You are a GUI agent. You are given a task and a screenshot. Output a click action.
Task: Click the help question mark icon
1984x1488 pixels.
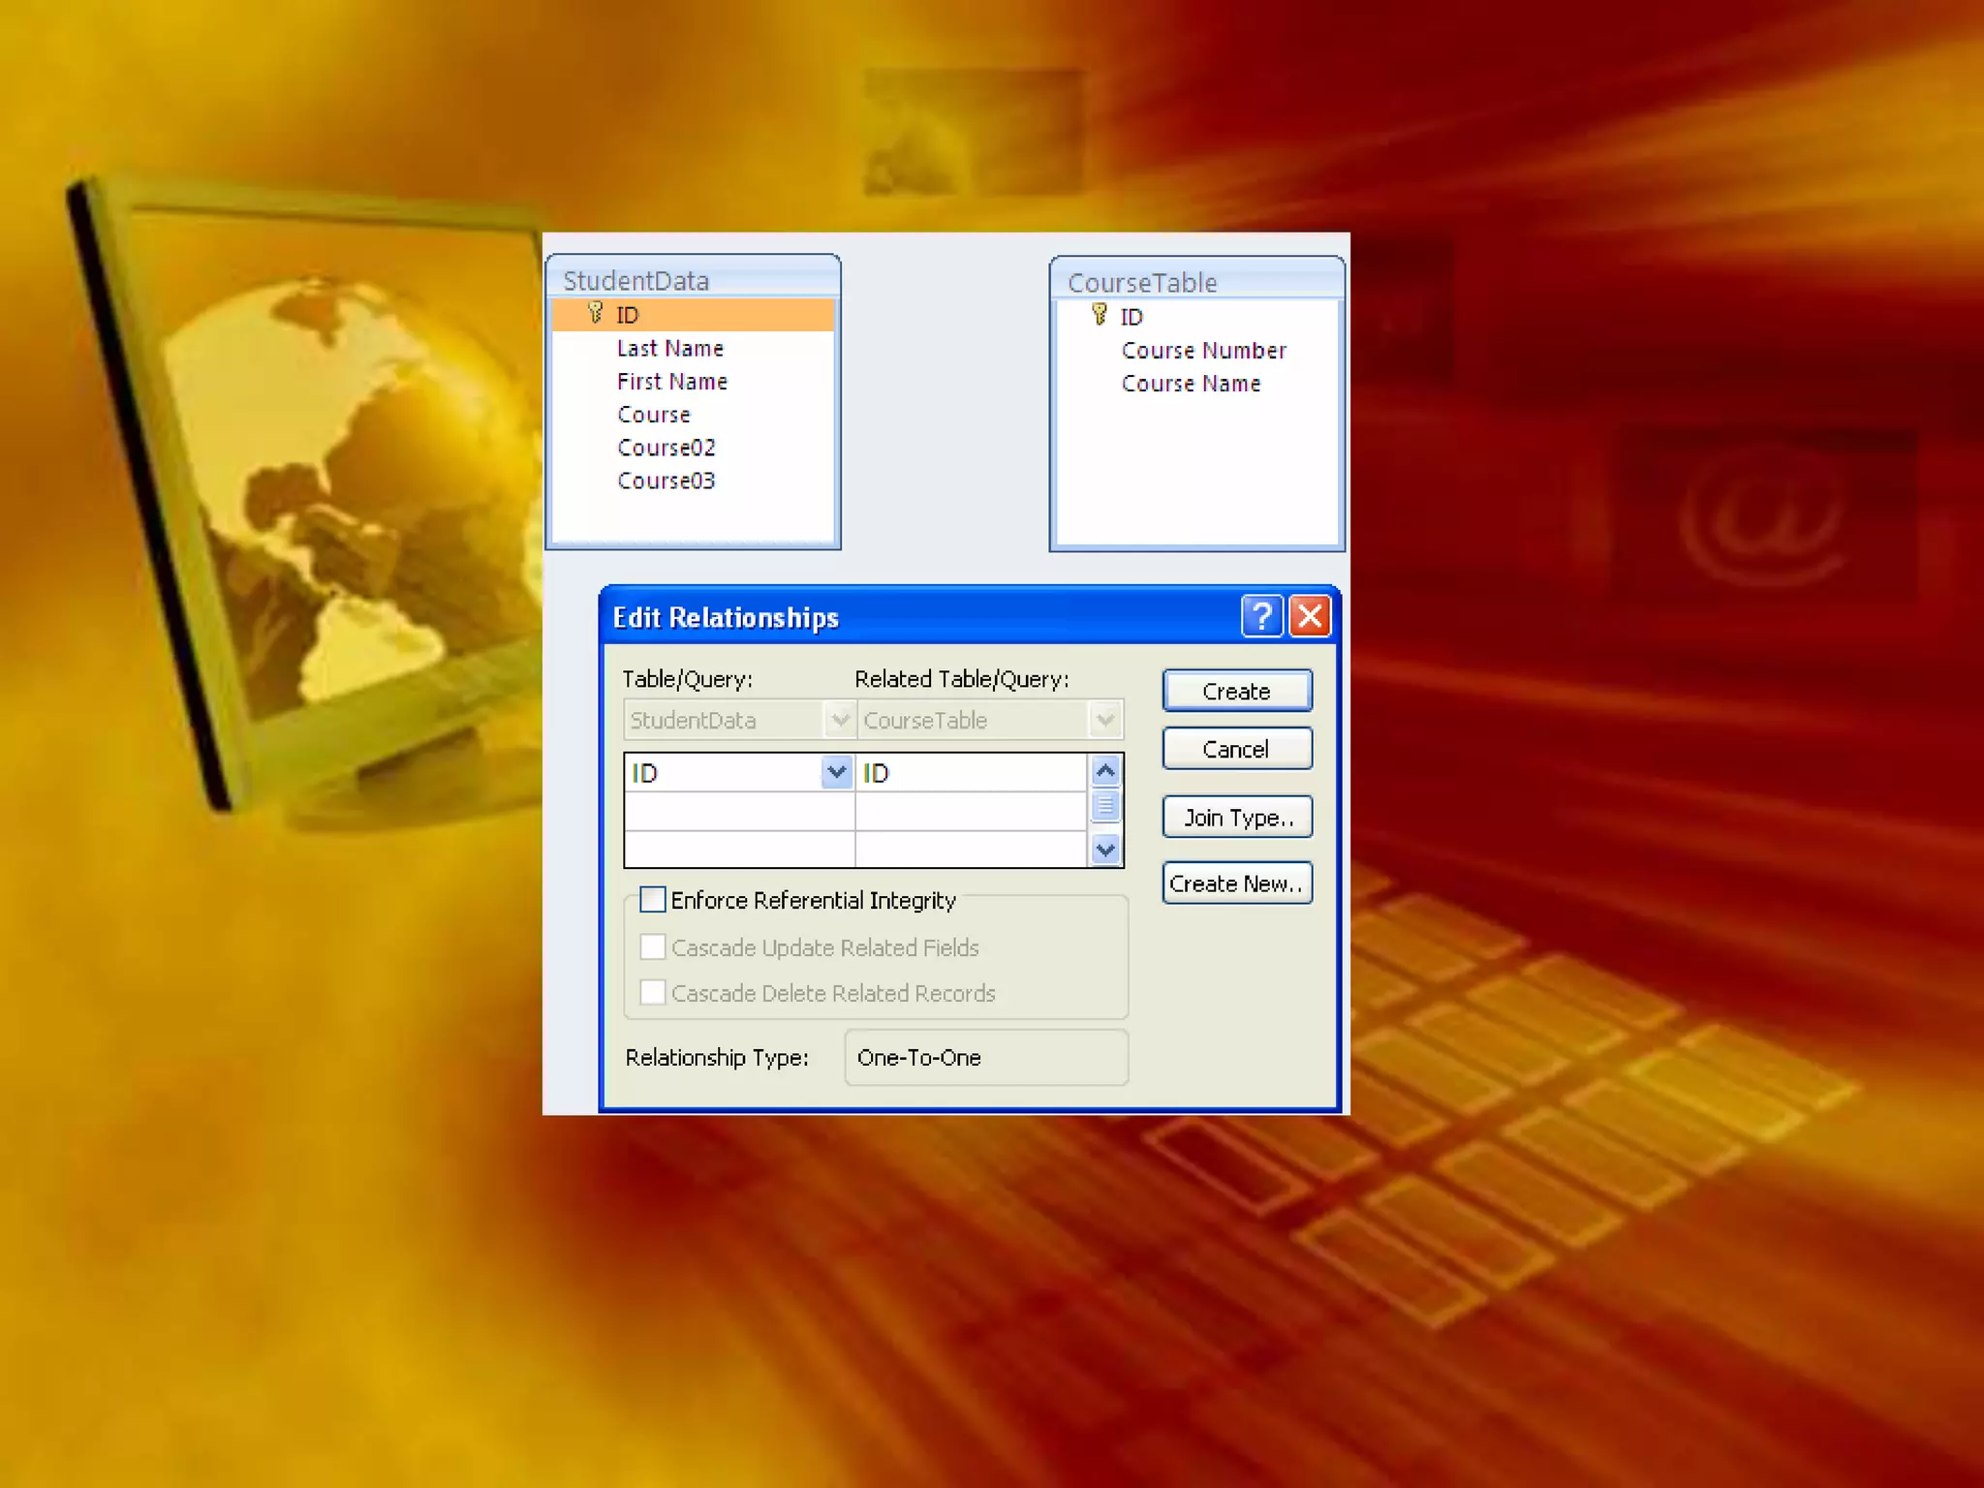coord(1261,616)
